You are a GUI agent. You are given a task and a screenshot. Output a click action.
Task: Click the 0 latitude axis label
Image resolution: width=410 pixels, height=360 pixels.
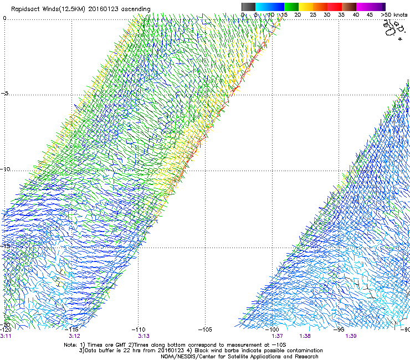[4, 18]
